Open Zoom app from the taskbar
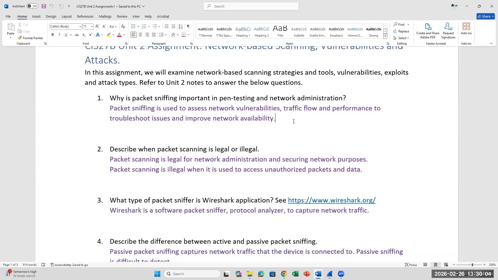Viewport: 498px width, 280px height. [x=341, y=274]
